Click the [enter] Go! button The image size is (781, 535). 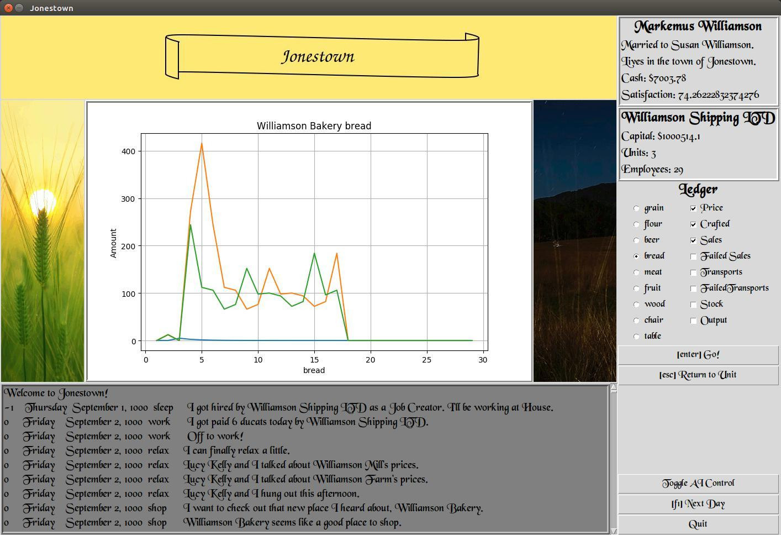click(698, 355)
